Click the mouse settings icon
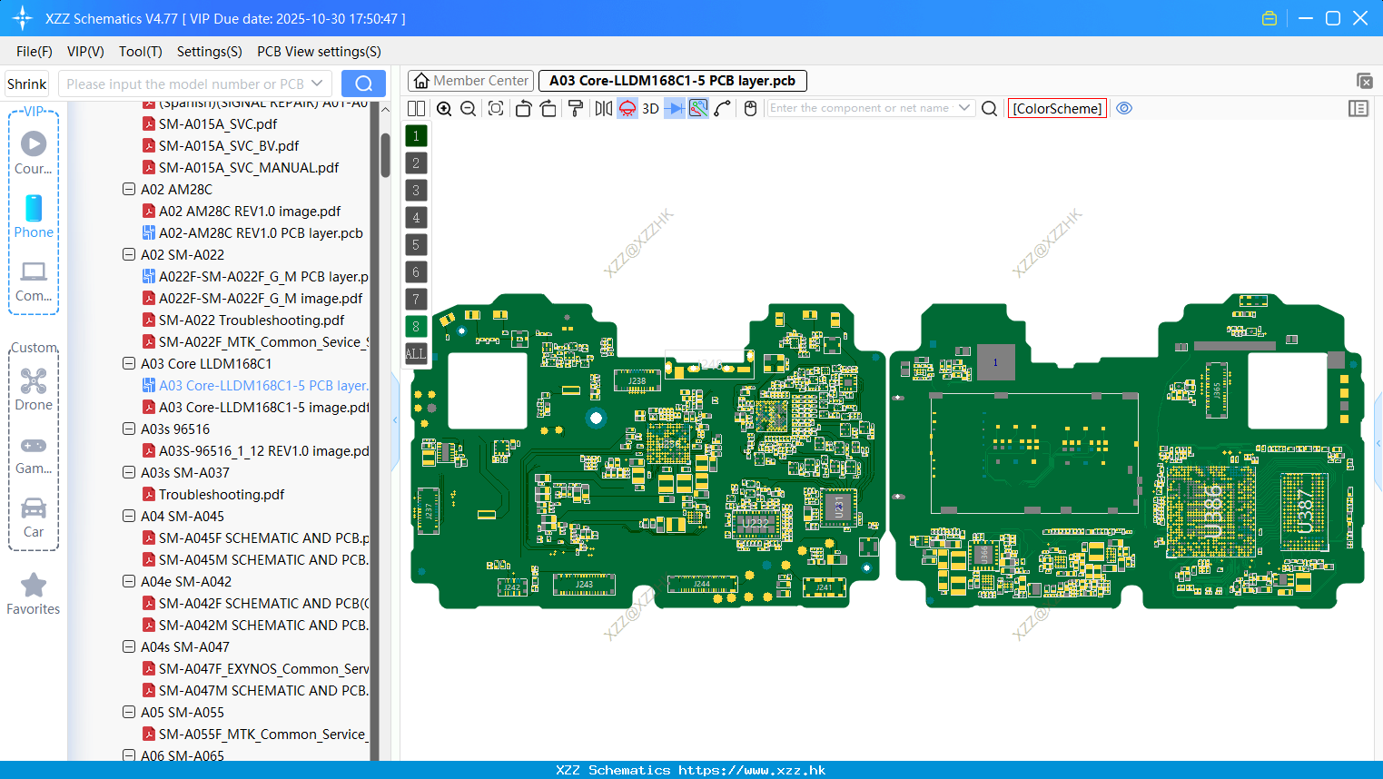Screen dimensions: 1383x779 pyautogui.click(x=750, y=108)
